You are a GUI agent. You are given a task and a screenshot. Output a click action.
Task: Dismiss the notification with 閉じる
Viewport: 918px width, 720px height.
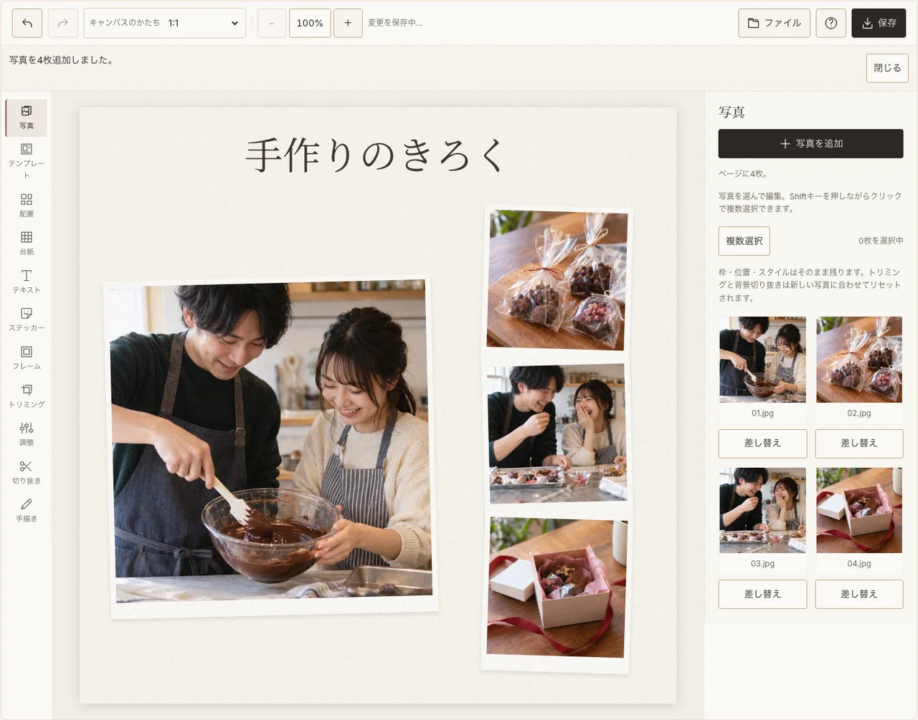click(x=887, y=68)
